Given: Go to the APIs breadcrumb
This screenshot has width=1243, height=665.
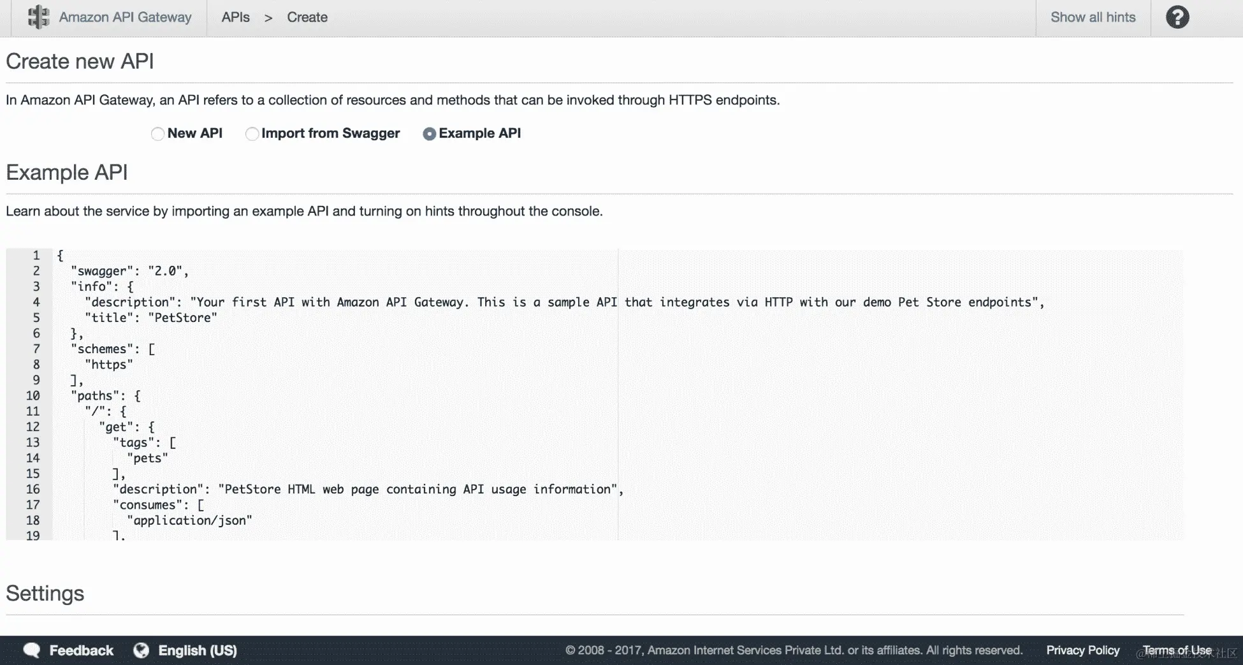Looking at the screenshot, I should pos(235,17).
